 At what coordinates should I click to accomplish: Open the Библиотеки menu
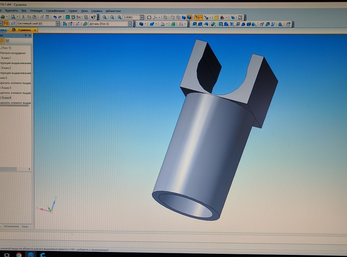point(113,11)
